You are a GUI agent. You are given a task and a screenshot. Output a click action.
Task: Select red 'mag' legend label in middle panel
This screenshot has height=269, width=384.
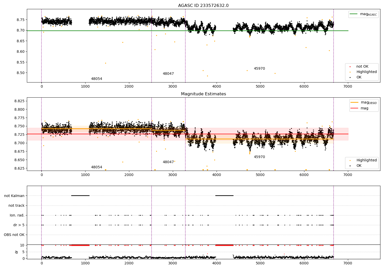(x=365, y=108)
